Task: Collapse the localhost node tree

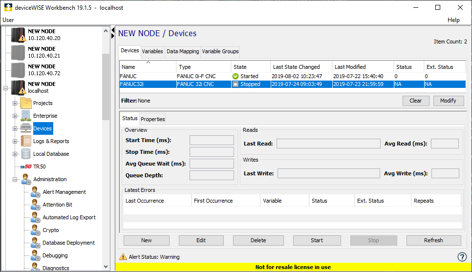Action: pyautogui.click(x=5, y=88)
